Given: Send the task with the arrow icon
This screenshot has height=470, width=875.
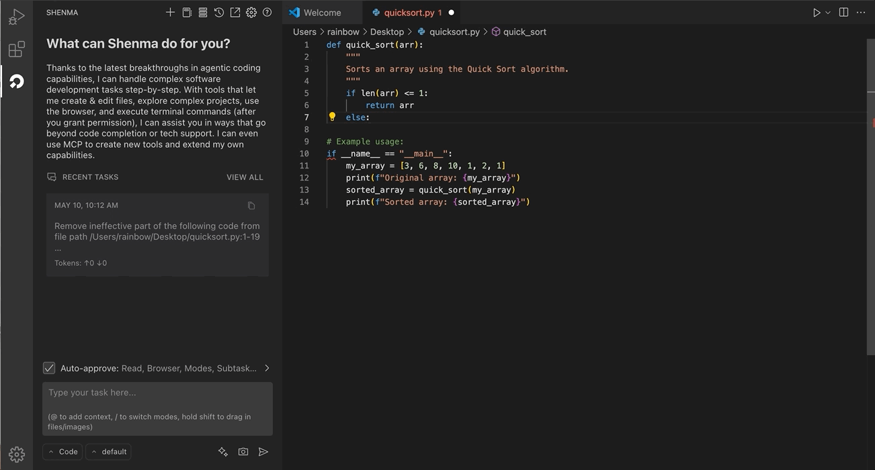Looking at the screenshot, I should (263, 452).
